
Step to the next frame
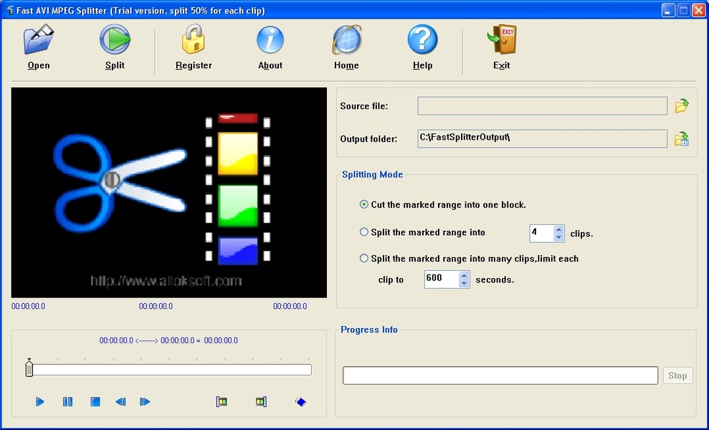[145, 401]
